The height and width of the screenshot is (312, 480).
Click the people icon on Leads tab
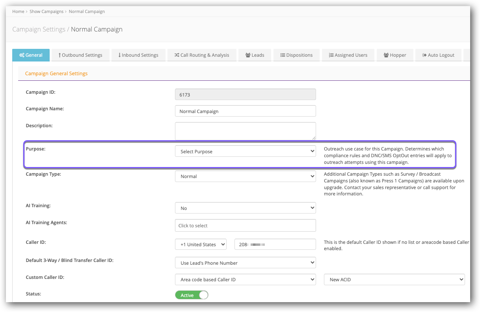pyautogui.click(x=248, y=55)
